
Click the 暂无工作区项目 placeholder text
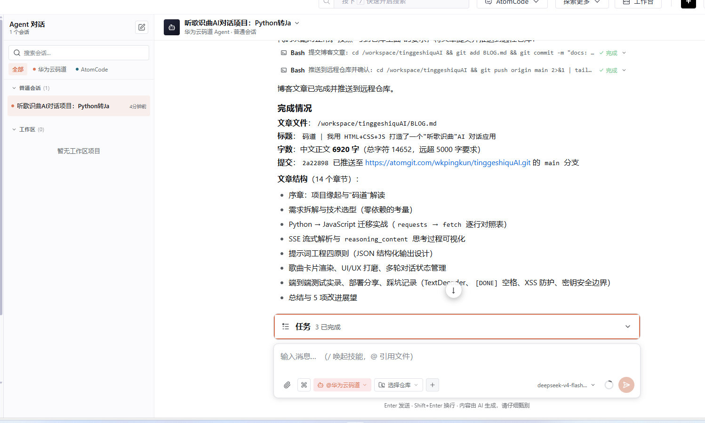point(79,151)
